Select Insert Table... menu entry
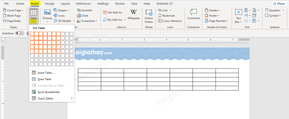The image size is (289, 119). tap(46, 73)
